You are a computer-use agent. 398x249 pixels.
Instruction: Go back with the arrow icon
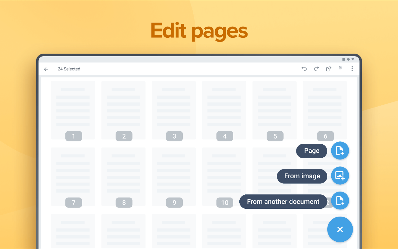[46, 69]
